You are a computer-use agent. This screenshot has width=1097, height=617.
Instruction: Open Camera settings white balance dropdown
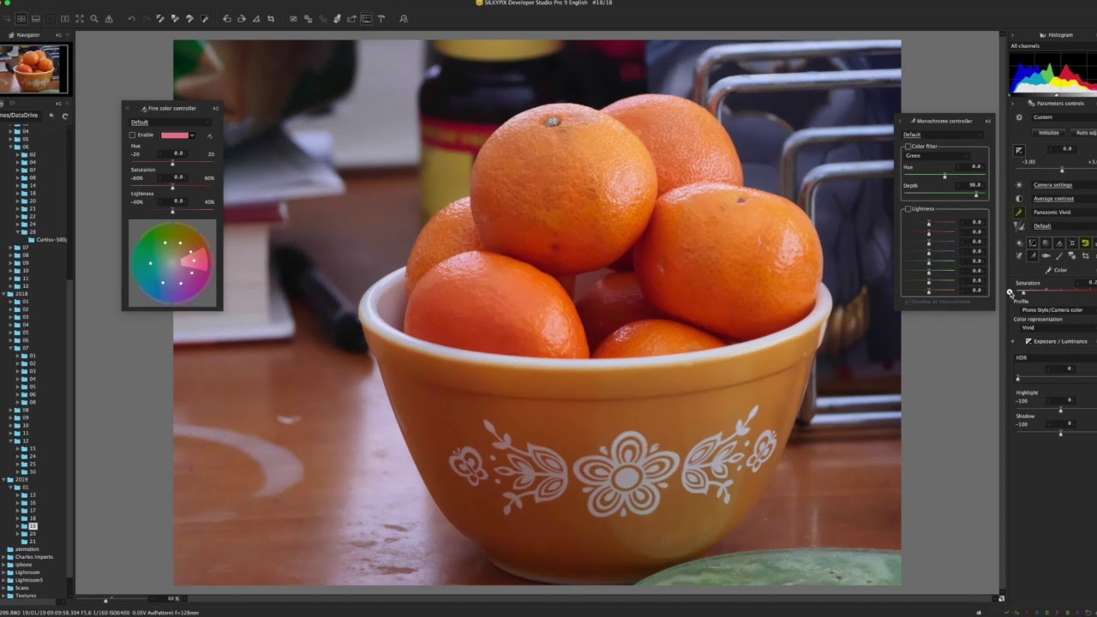click(x=1064, y=185)
